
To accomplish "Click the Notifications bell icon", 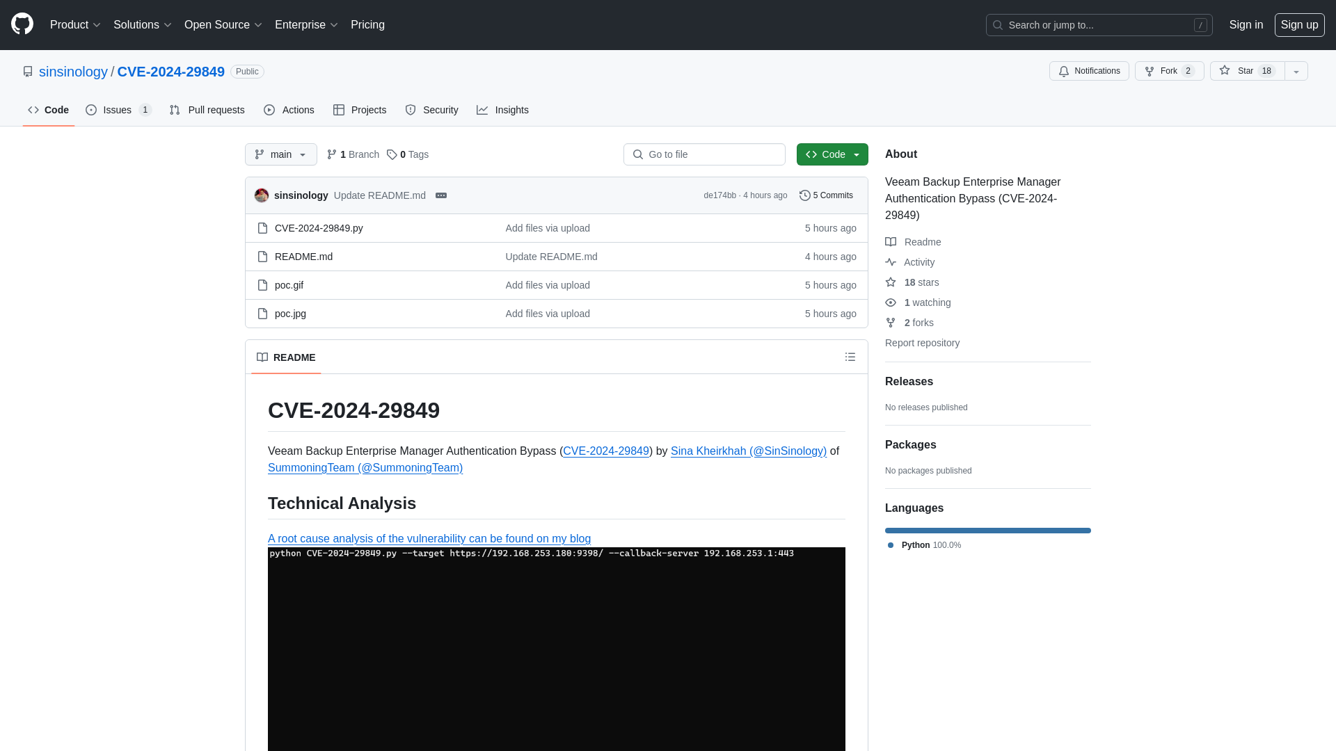I will click(x=1065, y=71).
